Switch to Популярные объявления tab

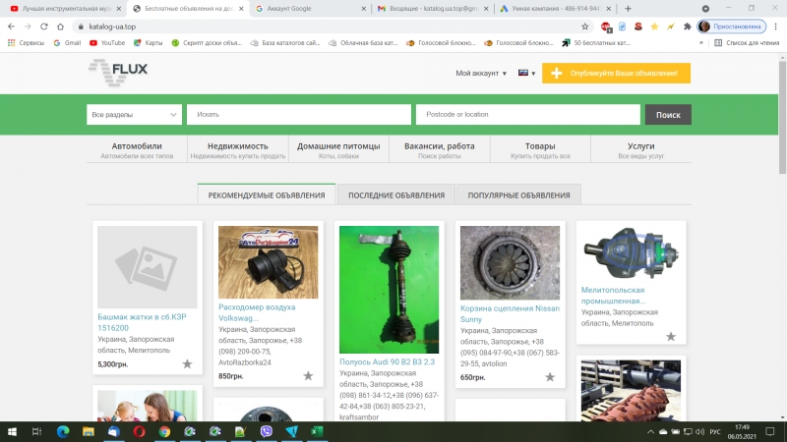pyautogui.click(x=519, y=194)
